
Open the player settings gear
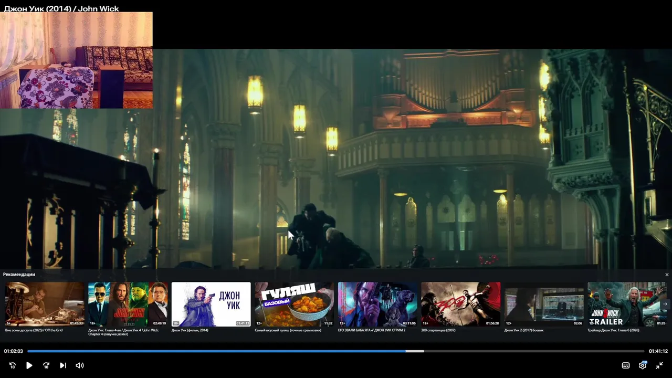click(x=643, y=365)
